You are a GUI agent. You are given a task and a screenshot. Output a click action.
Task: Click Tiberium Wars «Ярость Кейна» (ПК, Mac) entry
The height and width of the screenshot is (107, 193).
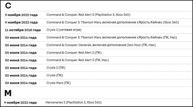point(112,37)
